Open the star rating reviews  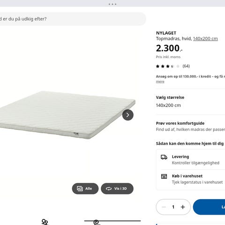(168, 66)
